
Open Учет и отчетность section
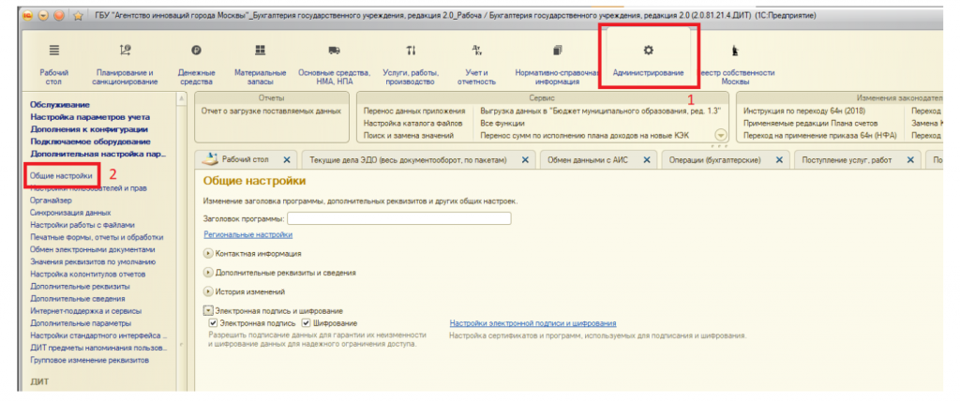click(x=476, y=51)
